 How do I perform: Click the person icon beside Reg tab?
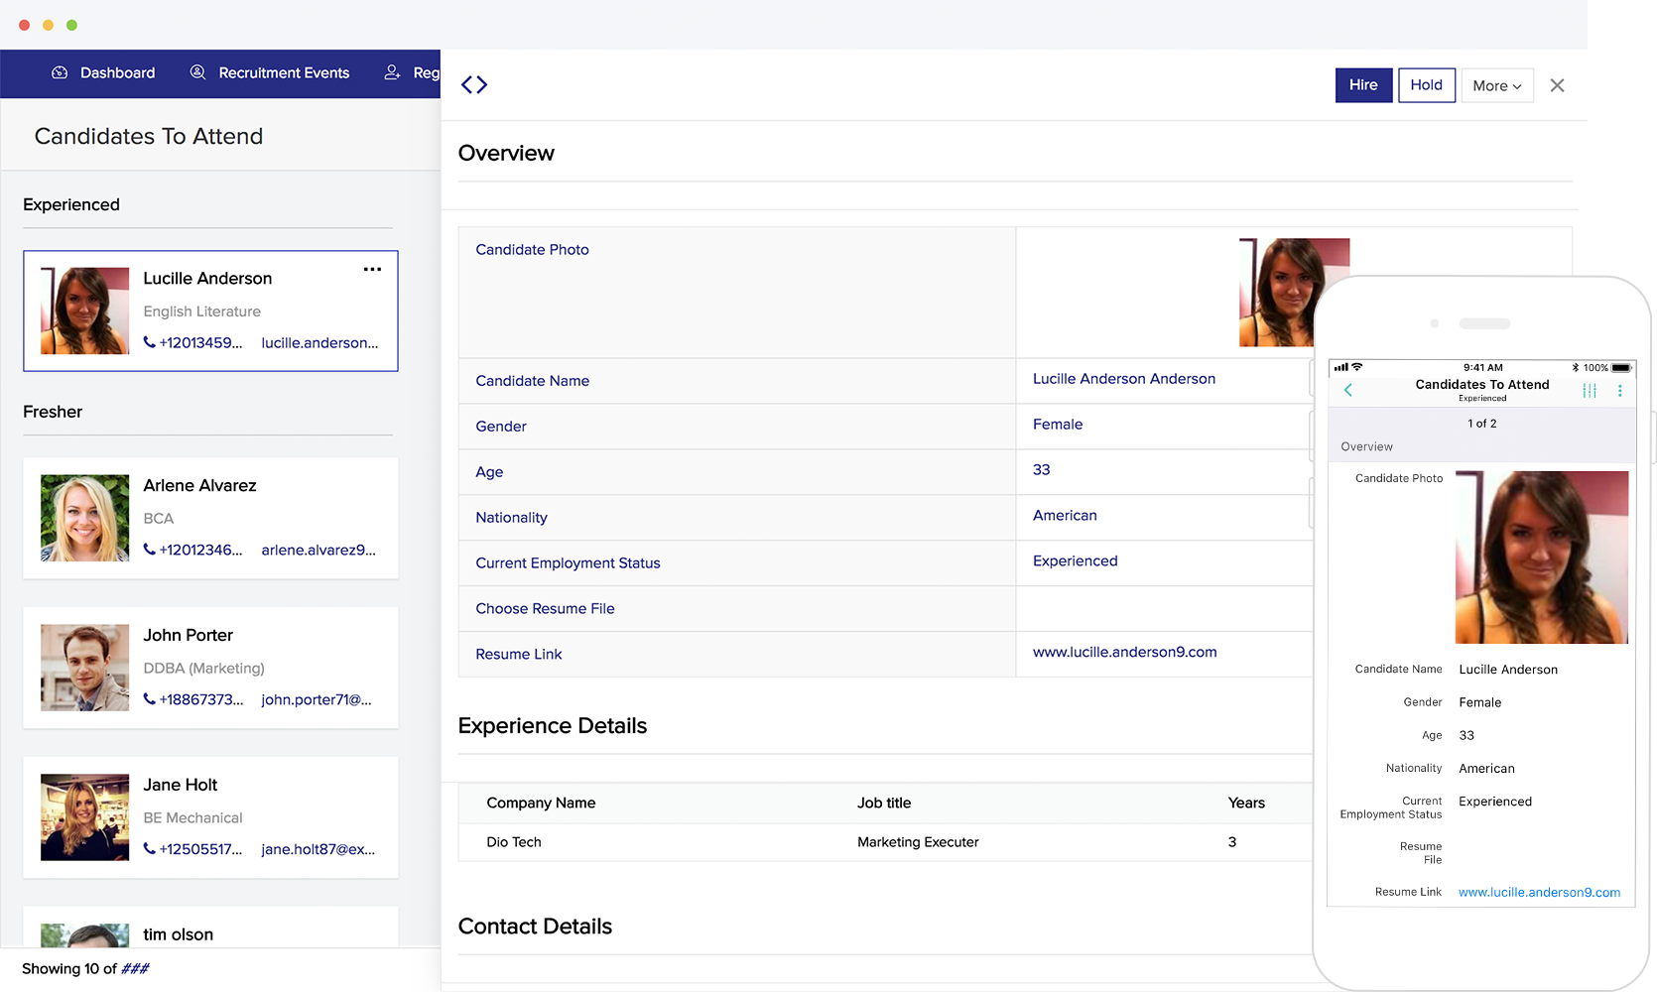pos(393,72)
